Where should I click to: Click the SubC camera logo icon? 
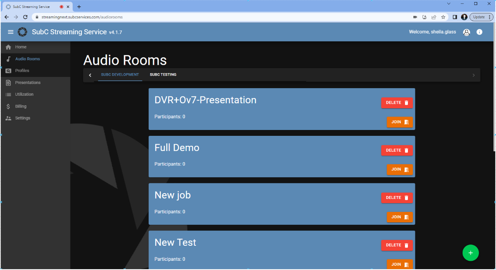(23, 32)
